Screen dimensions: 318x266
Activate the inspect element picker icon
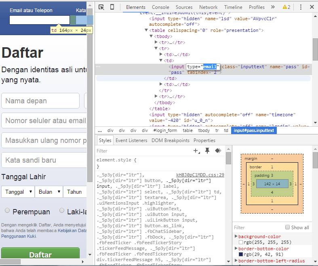[x=101, y=7]
